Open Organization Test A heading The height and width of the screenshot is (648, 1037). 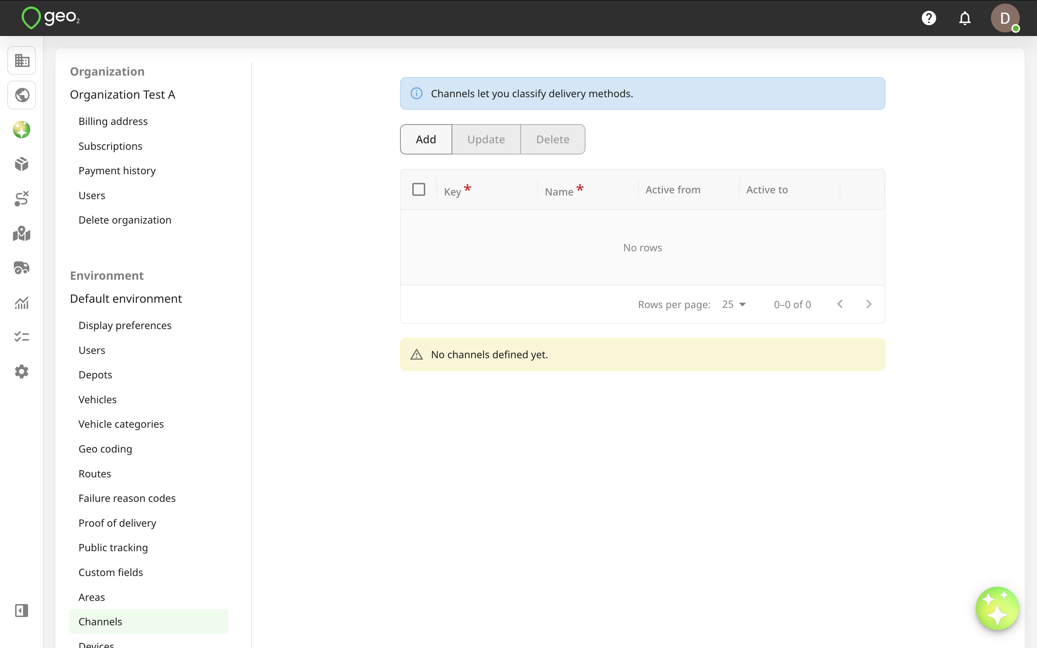click(x=122, y=94)
